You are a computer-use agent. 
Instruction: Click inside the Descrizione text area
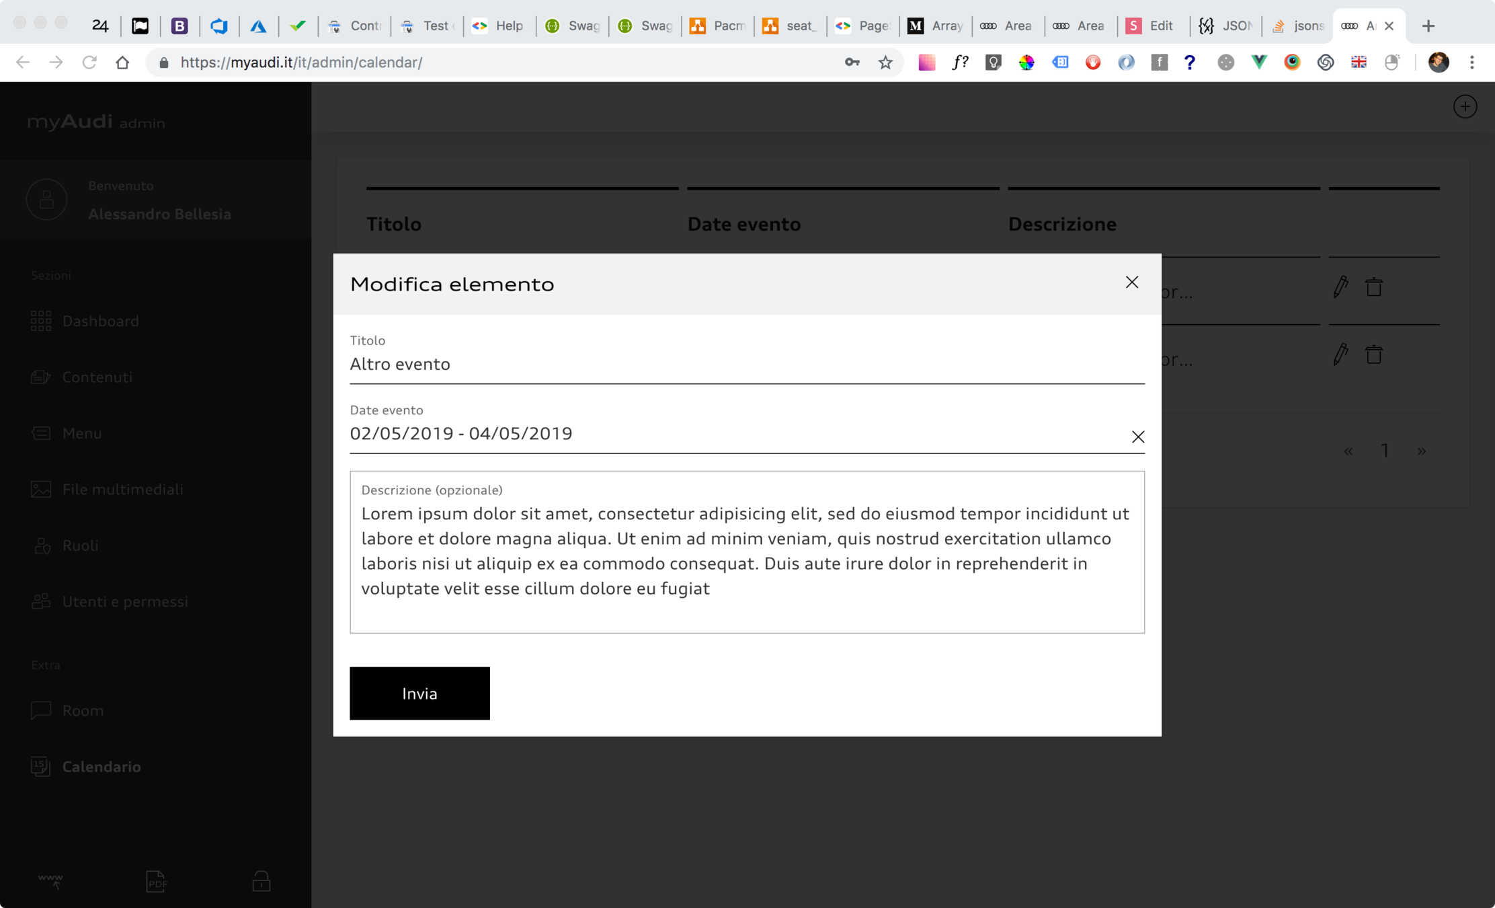(x=746, y=552)
